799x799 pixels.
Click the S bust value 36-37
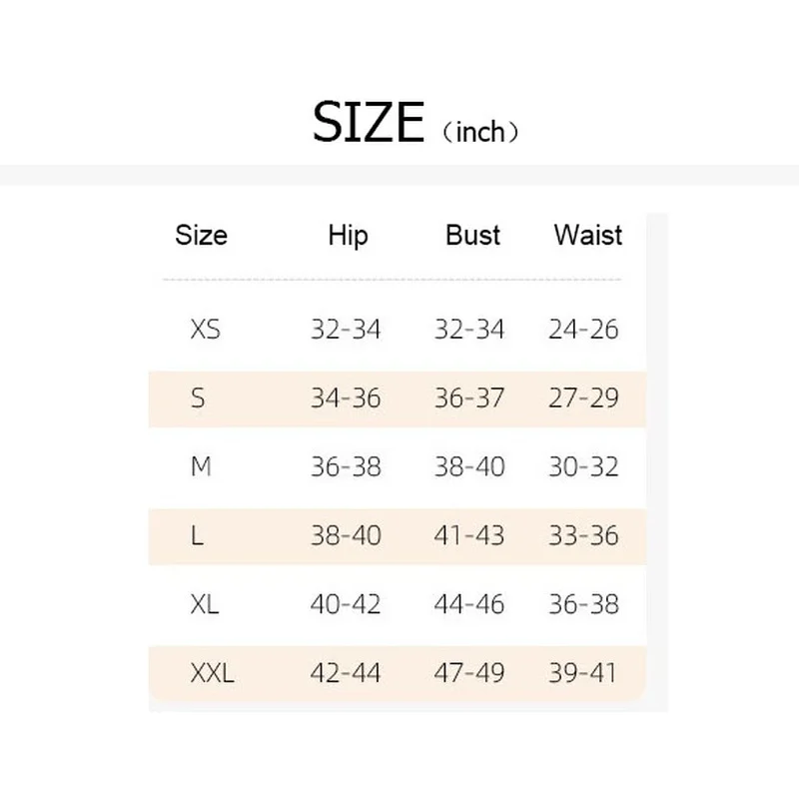pos(469,399)
